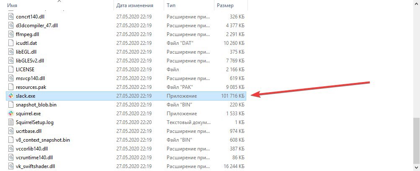
Task: Select the ucrtbase.dll file name
Action: pos(28,131)
